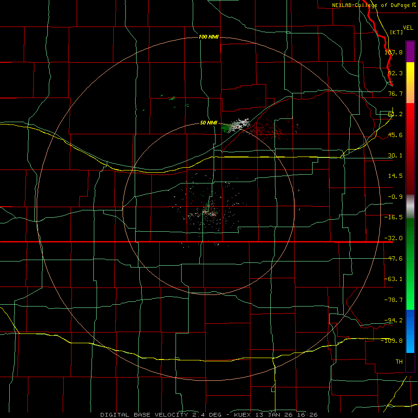Screen dimensions: 418x418
Task: Click the DIGITAL BASE VELOCITY 2.4 DEG caption
Action: 161,415
